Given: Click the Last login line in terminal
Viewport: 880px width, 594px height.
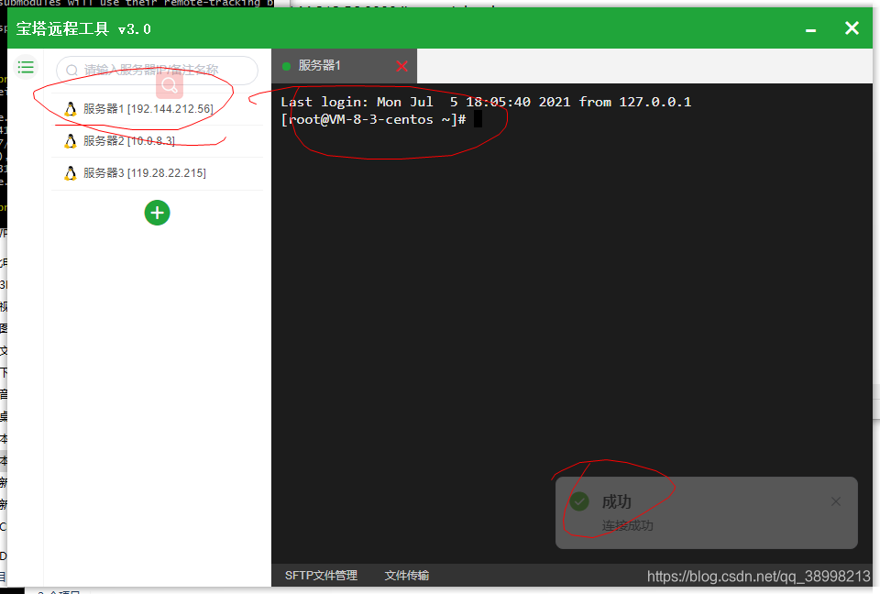Looking at the screenshot, I should (x=486, y=102).
